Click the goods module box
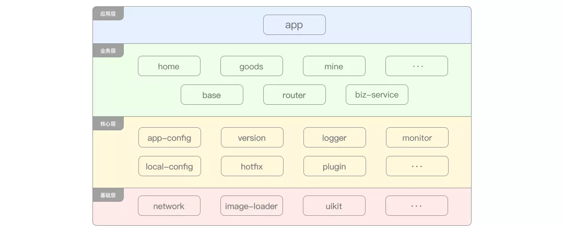 tap(251, 66)
